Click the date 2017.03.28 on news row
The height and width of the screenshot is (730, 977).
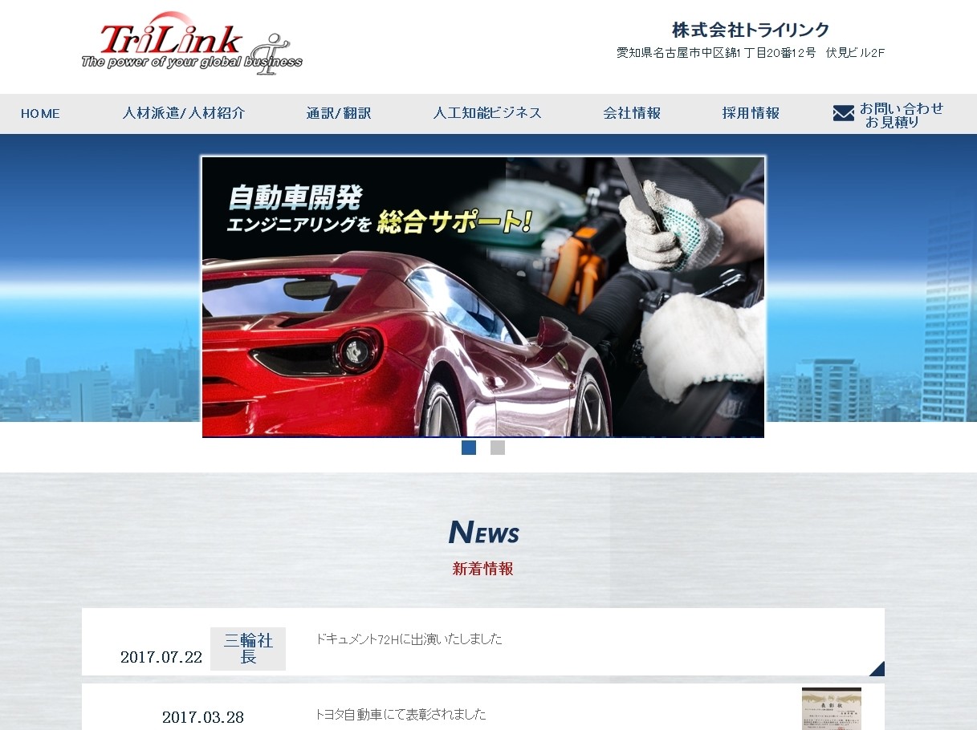point(202,717)
